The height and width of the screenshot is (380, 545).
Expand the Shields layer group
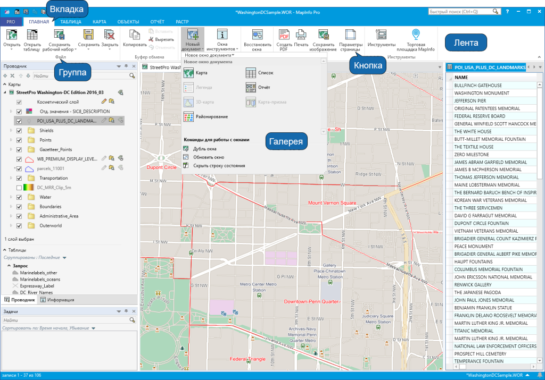coord(11,131)
